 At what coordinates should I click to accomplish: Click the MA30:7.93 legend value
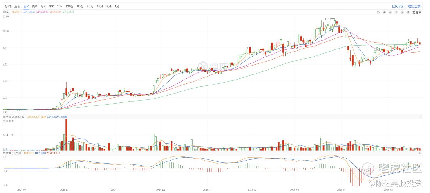55,12
